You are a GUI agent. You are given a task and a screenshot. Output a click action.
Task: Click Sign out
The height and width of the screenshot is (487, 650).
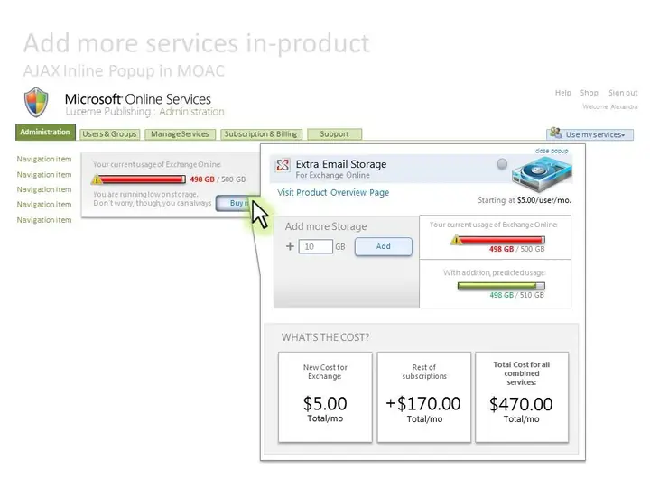pos(623,93)
